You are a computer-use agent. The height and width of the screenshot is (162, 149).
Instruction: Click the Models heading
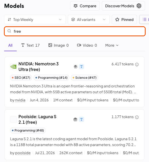[14, 6]
